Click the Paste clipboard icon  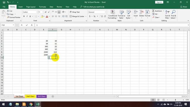coord(4,12)
